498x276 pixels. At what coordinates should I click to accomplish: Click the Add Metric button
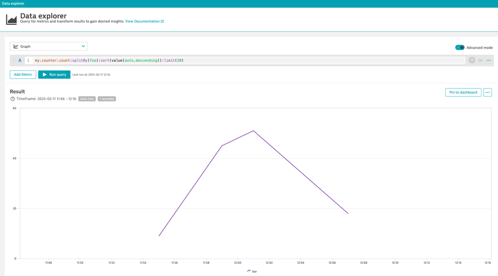[x=23, y=75]
